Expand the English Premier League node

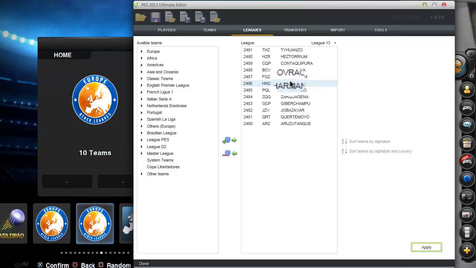tap(142, 85)
